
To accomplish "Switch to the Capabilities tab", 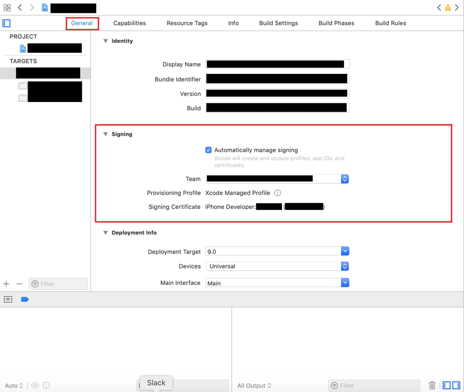I will click(x=130, y=23).
